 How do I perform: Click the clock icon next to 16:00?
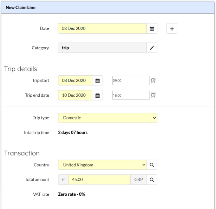153,95
